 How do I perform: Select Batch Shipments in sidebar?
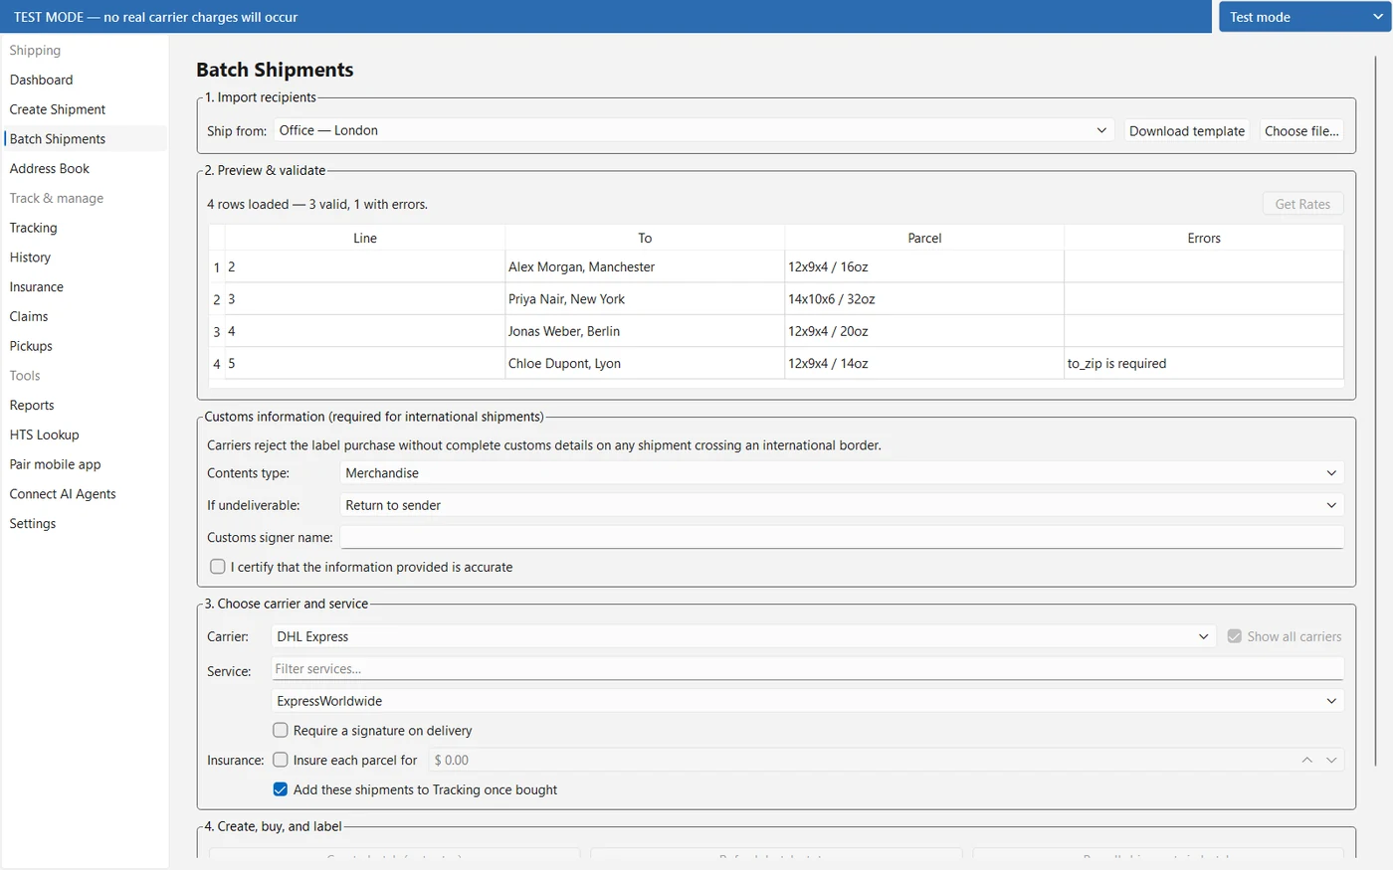[x=85, y=139]
